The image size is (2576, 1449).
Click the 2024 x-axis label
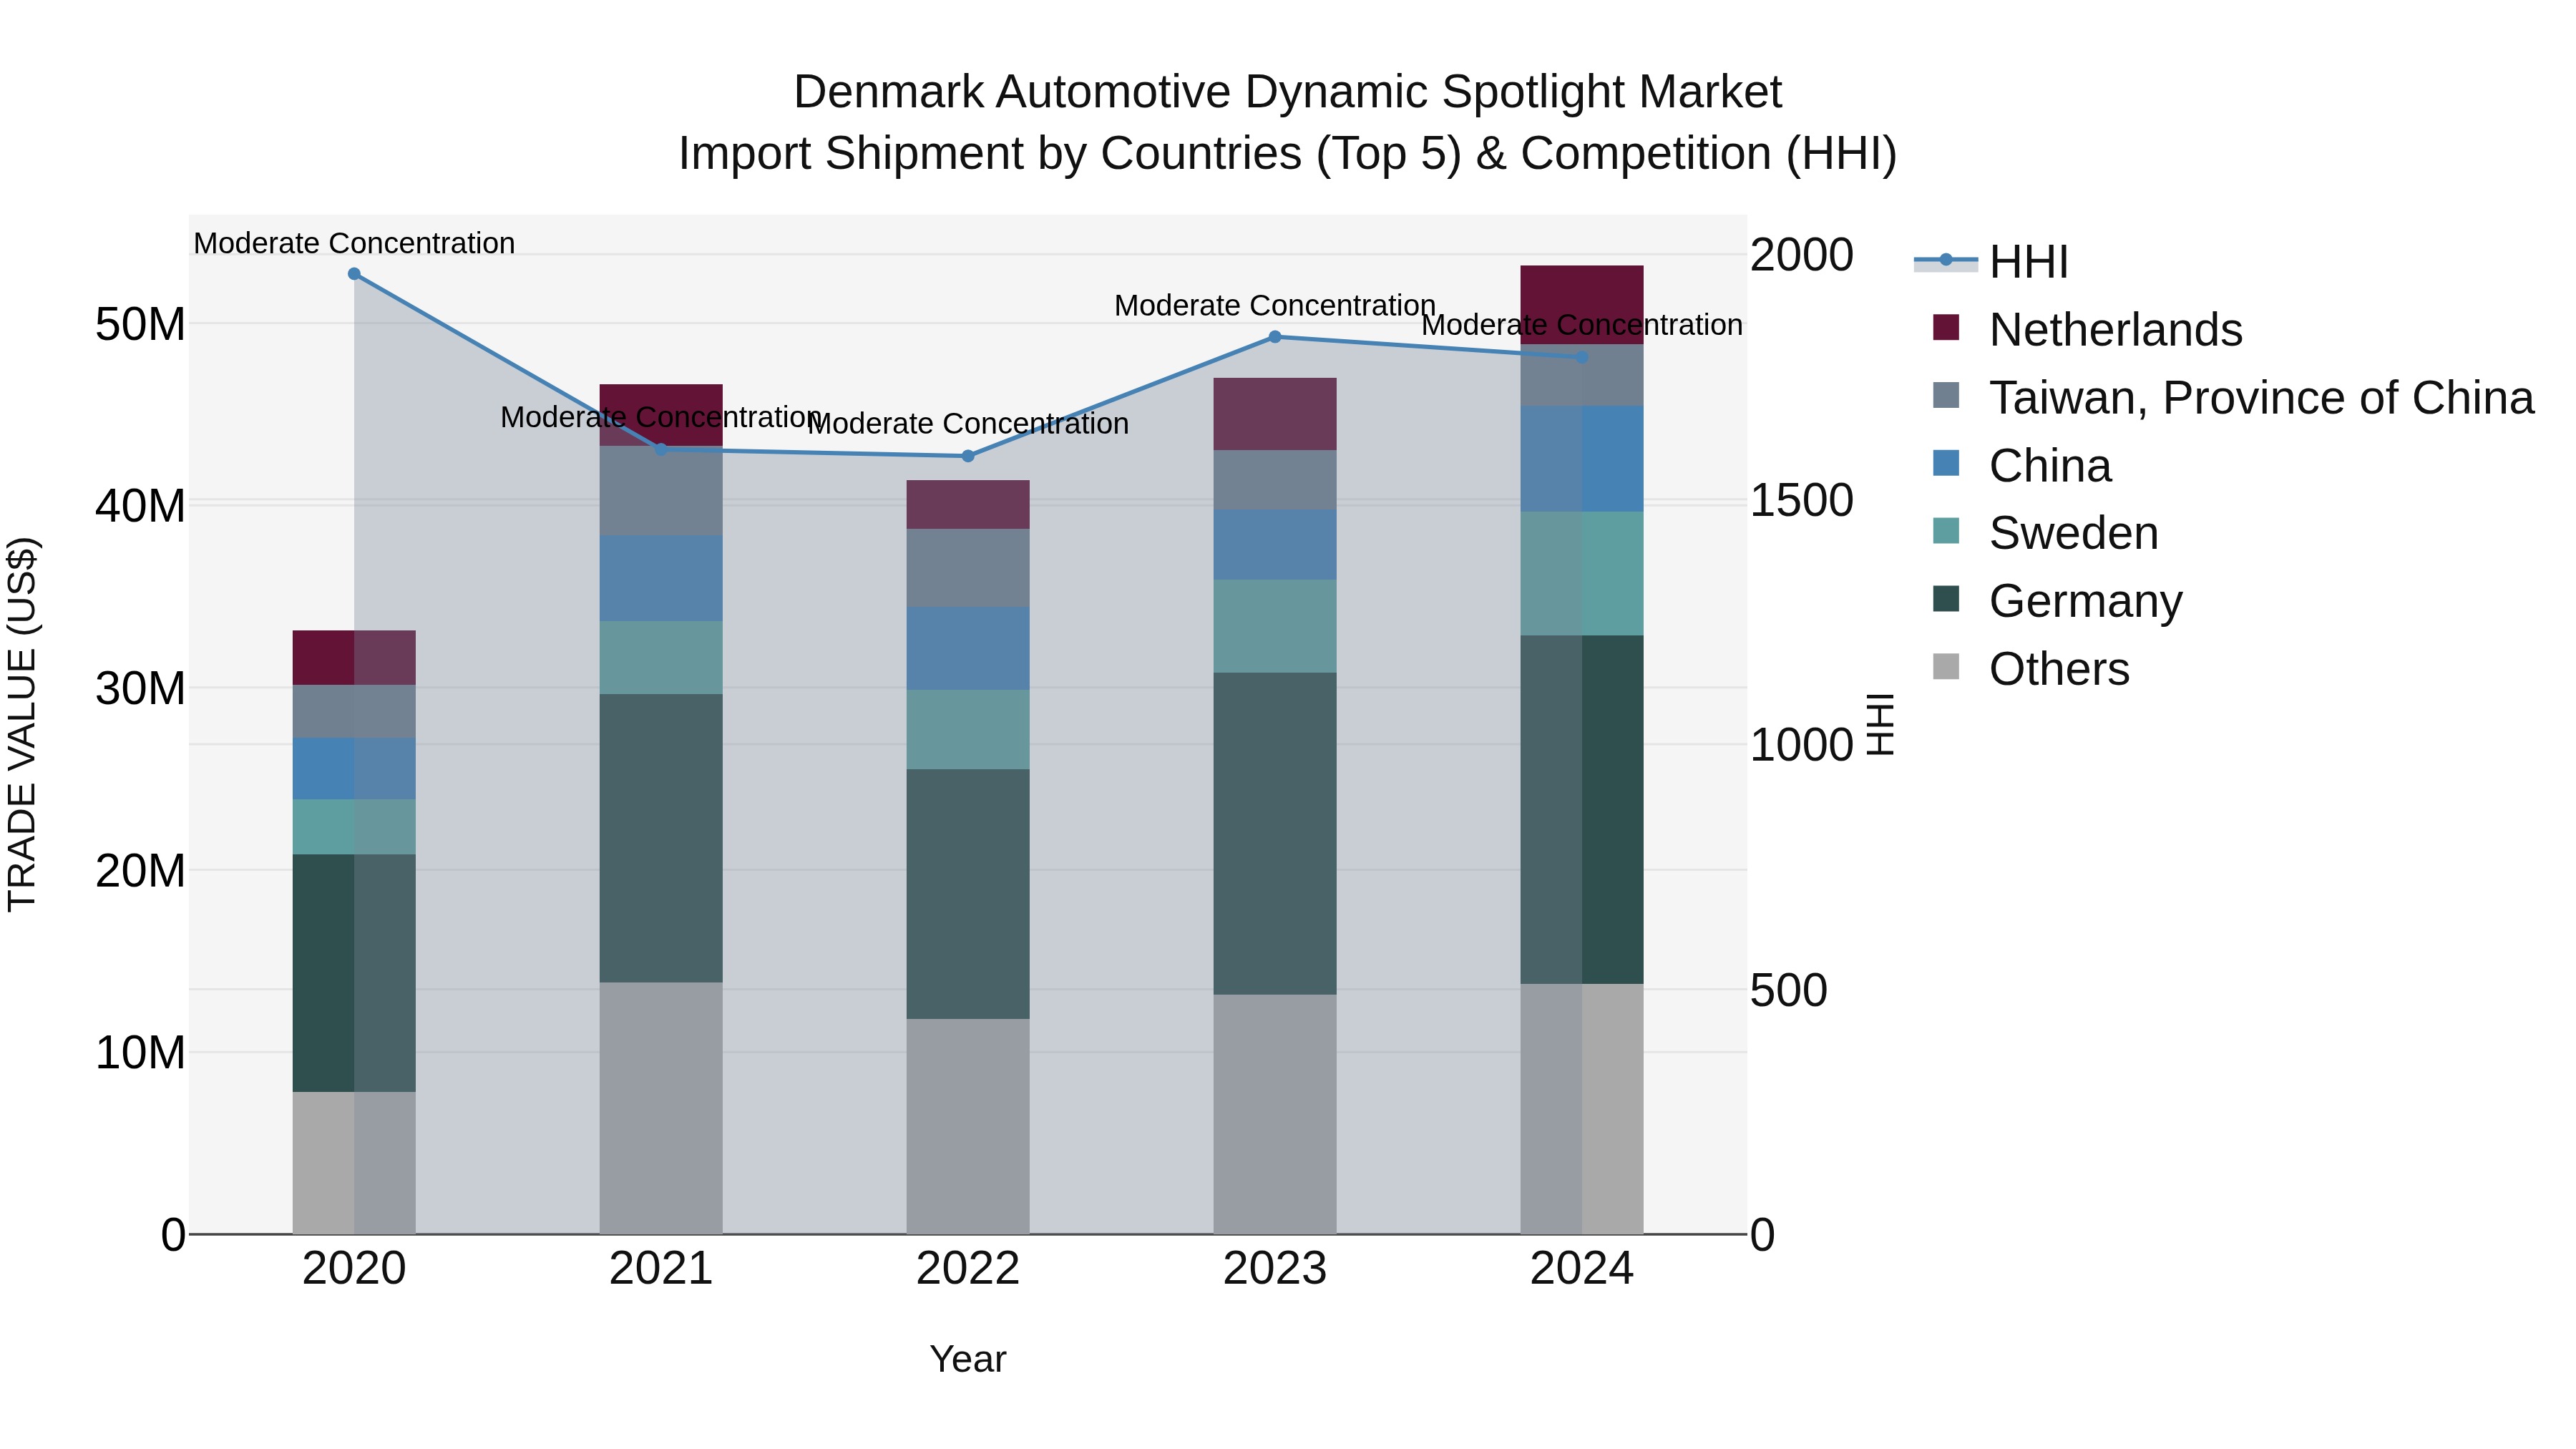pyautogui.click(x=1582, y=1269)
